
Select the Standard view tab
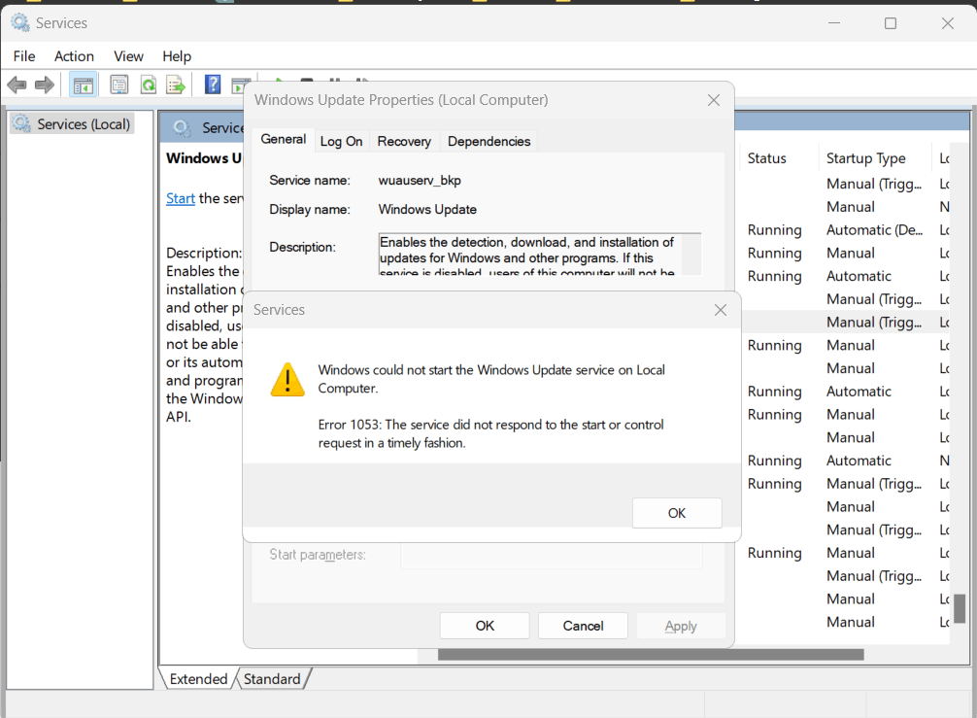click(272, 679)
